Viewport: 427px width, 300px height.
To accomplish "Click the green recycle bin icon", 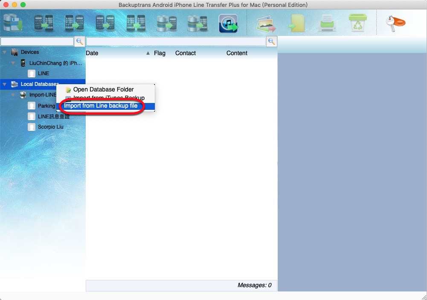I will click(x=357, y=23).
